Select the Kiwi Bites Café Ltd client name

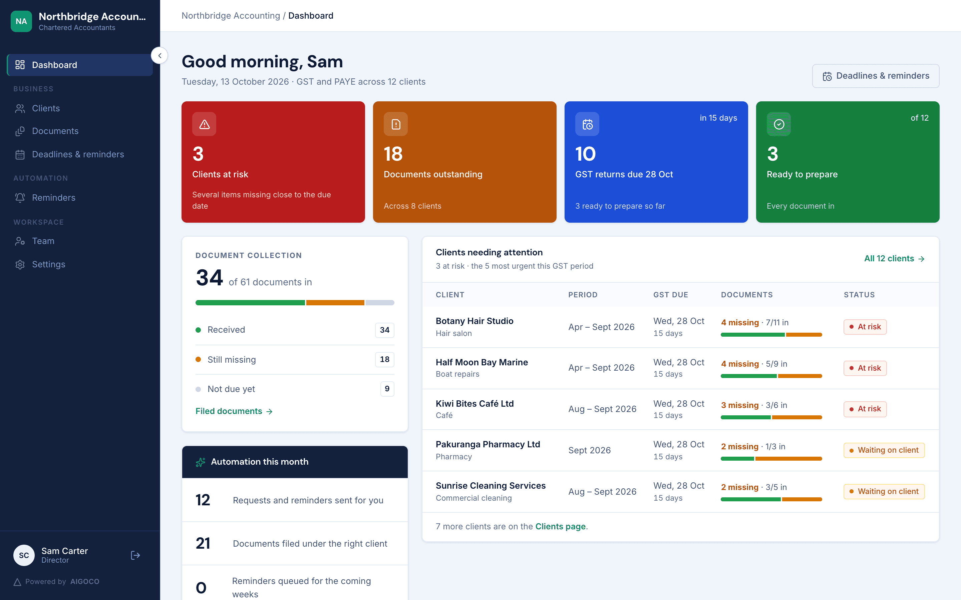[474, 403]
